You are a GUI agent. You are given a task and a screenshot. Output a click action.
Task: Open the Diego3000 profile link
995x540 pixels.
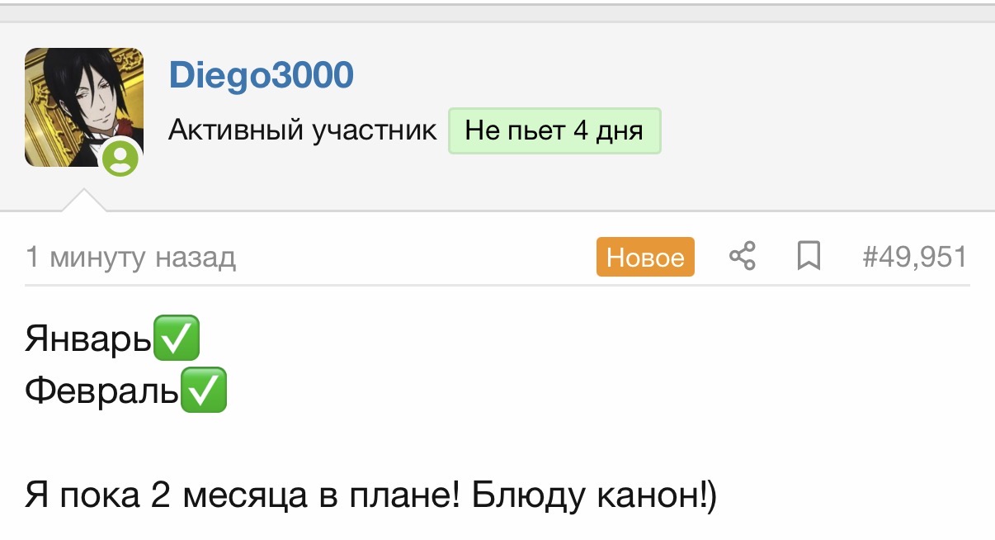pos(261,76)
